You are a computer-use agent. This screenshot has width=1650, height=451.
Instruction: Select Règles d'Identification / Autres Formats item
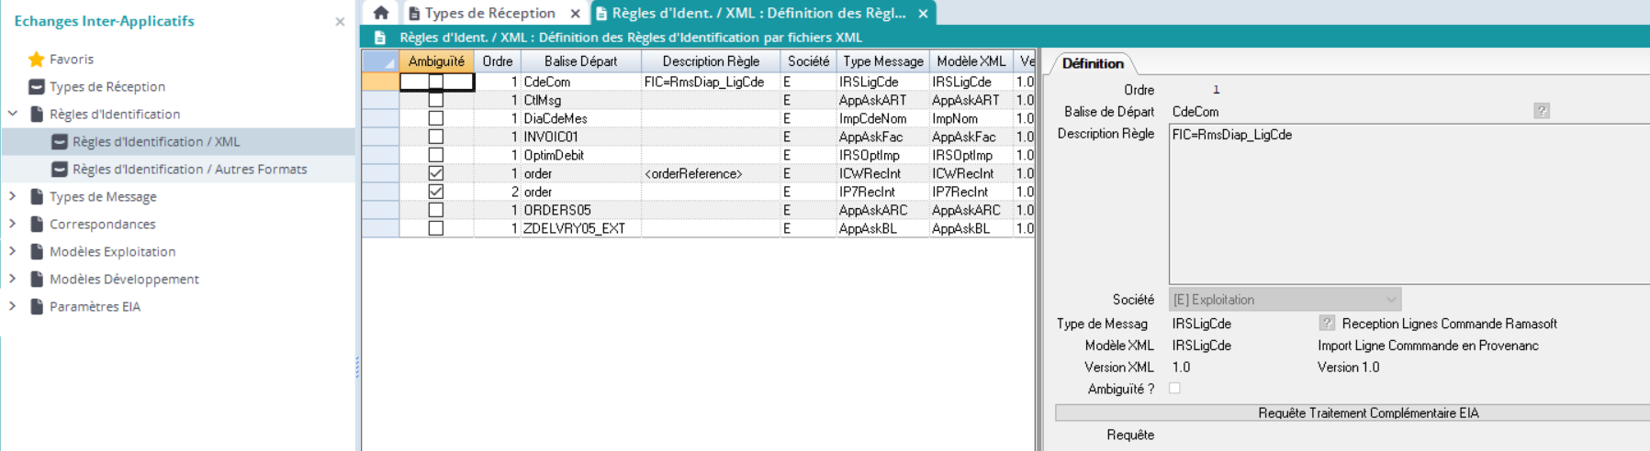(x=189, y=170)
